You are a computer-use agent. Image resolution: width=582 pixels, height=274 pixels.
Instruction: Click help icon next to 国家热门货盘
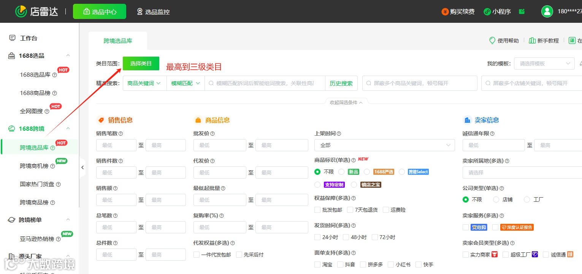tap(58, 184)
